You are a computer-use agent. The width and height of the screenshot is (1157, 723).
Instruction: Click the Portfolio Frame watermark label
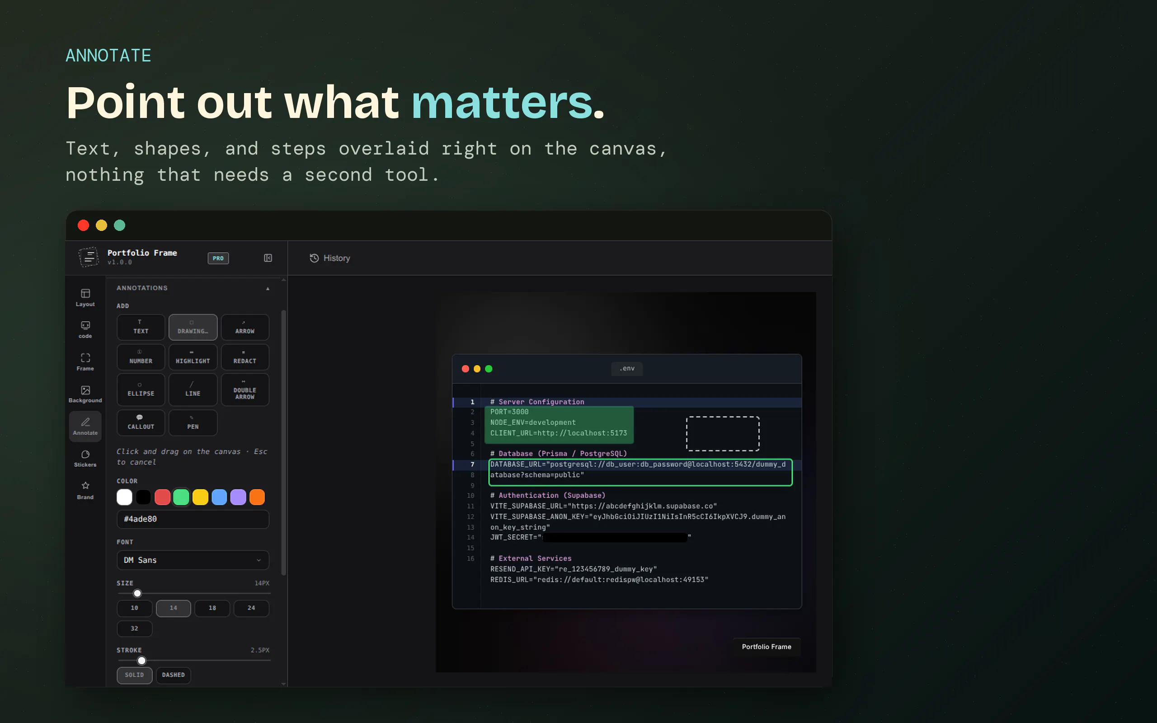767,647
